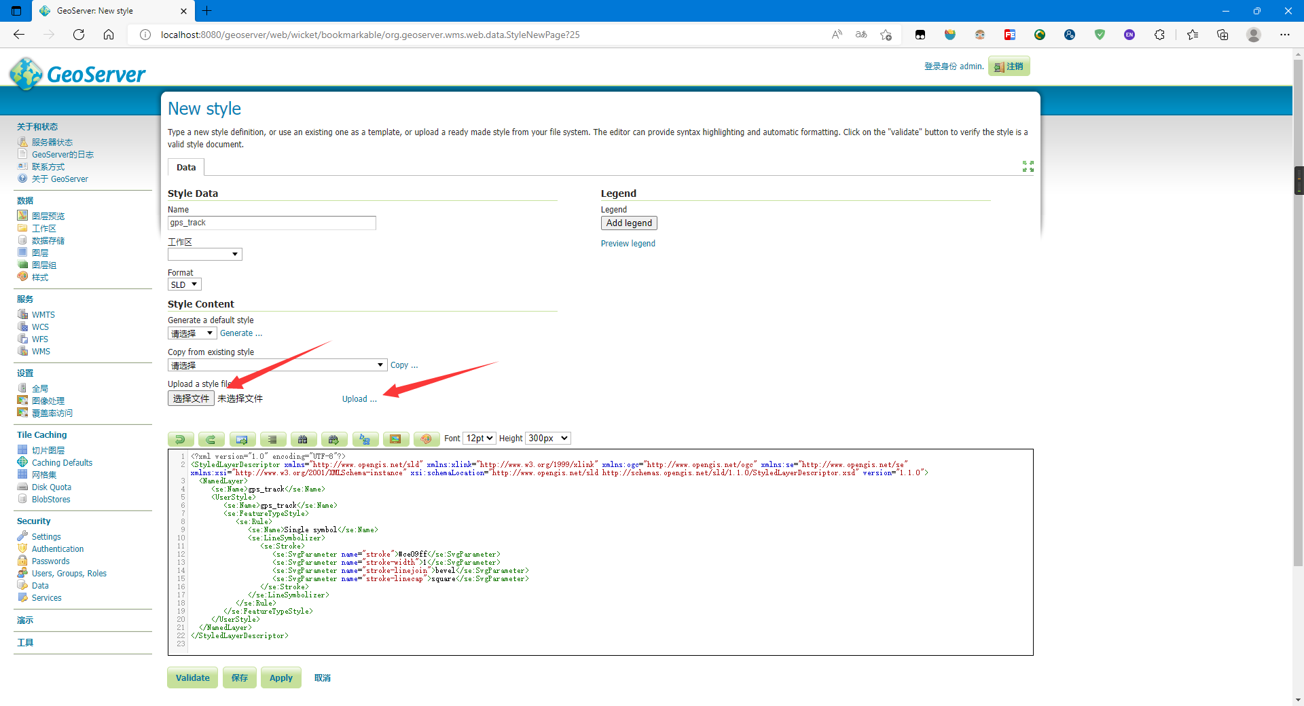Expand the 演示 sidebar section
This screenshot has height=706, width=1304.
tap(25, 620)
